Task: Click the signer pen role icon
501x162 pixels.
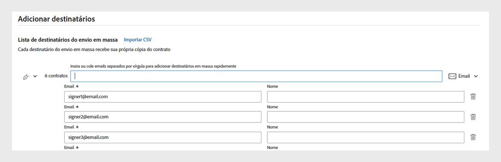Action: pos(26,77)
